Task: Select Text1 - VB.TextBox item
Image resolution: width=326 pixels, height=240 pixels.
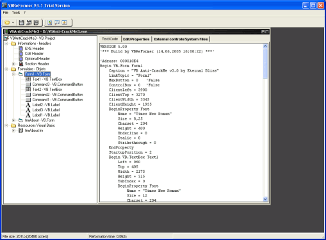Action: point(47,79)
